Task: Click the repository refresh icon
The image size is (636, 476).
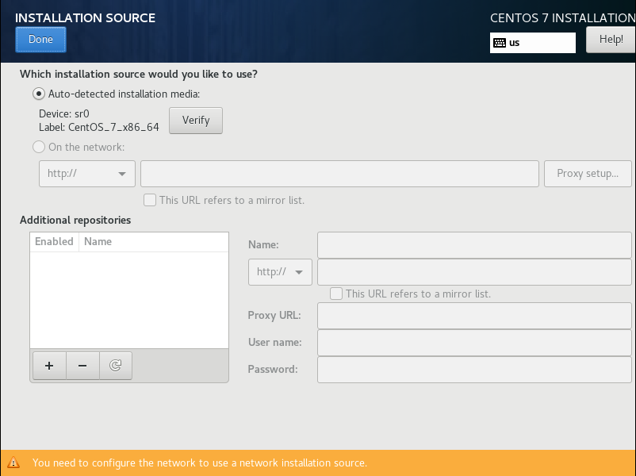Action: coord(116,366)
